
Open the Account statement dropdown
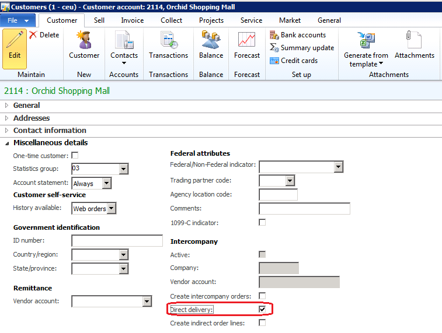click(x=106, y=184)
